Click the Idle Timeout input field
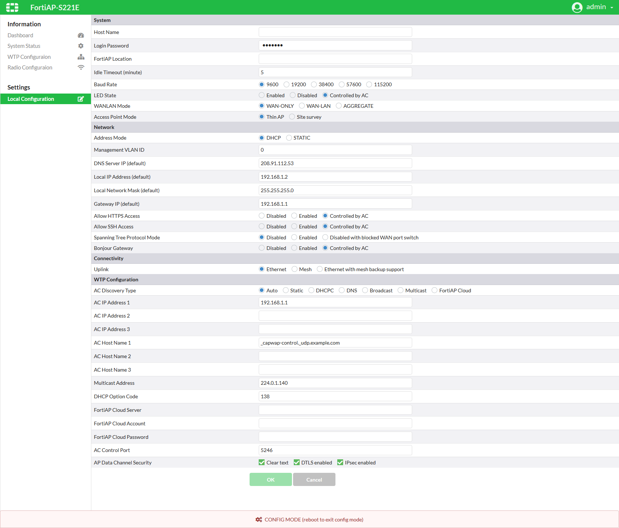Image resolution: width=619 pixels, height=528 pixels. point(335,72)
